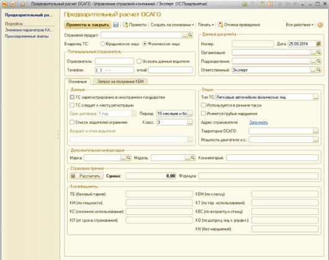Click the favorites star icon in title bar
The image size is (329, 260).
click(23, 4)
